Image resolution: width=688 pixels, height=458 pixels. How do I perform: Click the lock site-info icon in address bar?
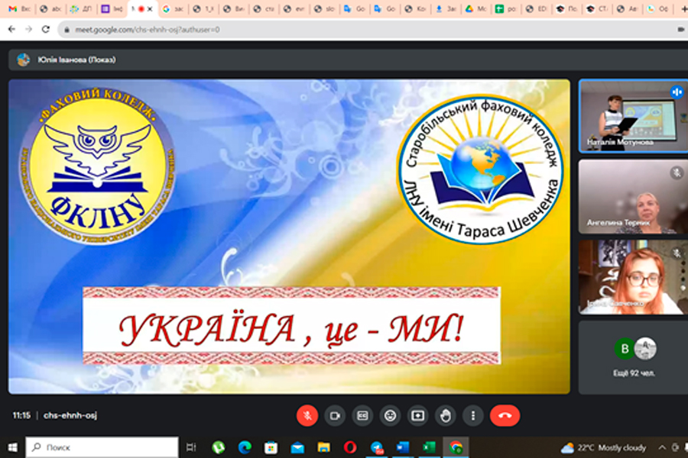(x=67, y=30)
